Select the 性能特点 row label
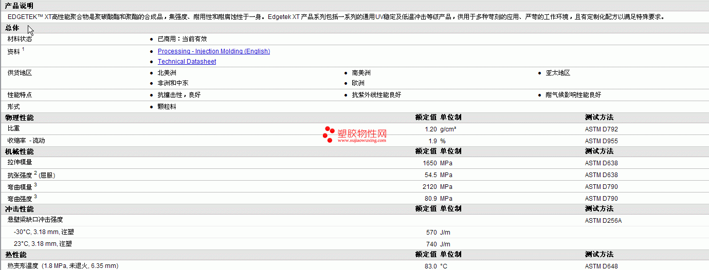Viewport: 709px width, 270px height. 20,95
